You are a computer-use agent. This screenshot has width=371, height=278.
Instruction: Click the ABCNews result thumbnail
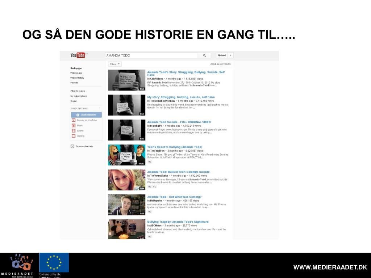[x=127, y=229]
